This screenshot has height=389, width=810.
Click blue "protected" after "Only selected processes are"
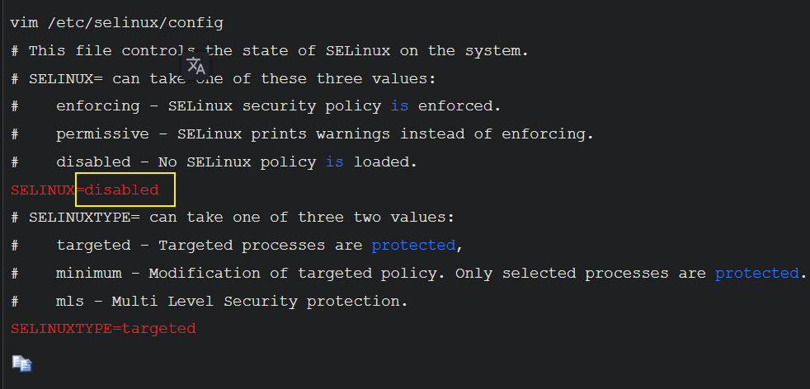coord(756,273)
